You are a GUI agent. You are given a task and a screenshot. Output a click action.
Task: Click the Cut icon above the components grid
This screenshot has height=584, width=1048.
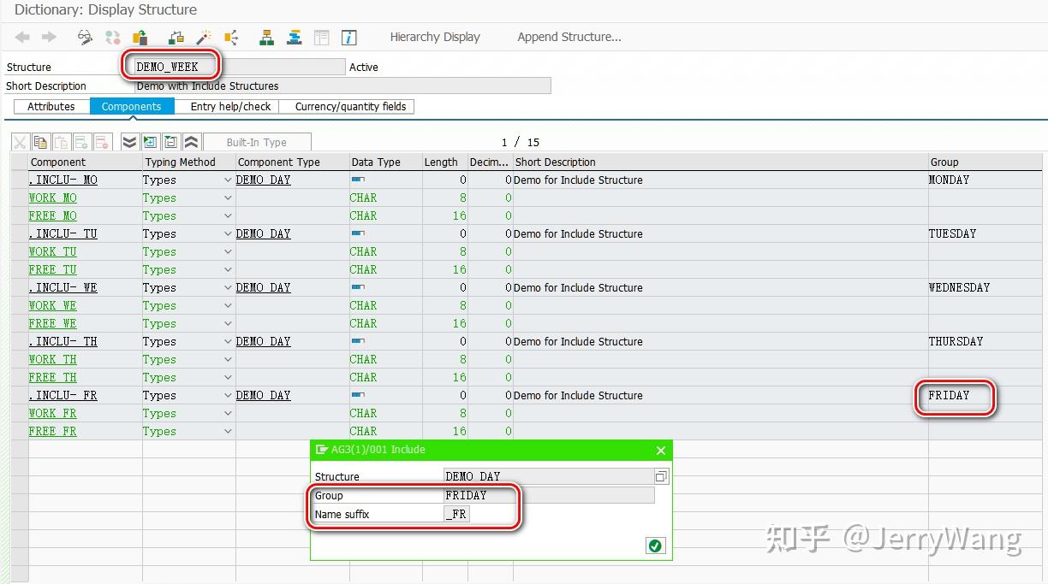coord(21,141)
